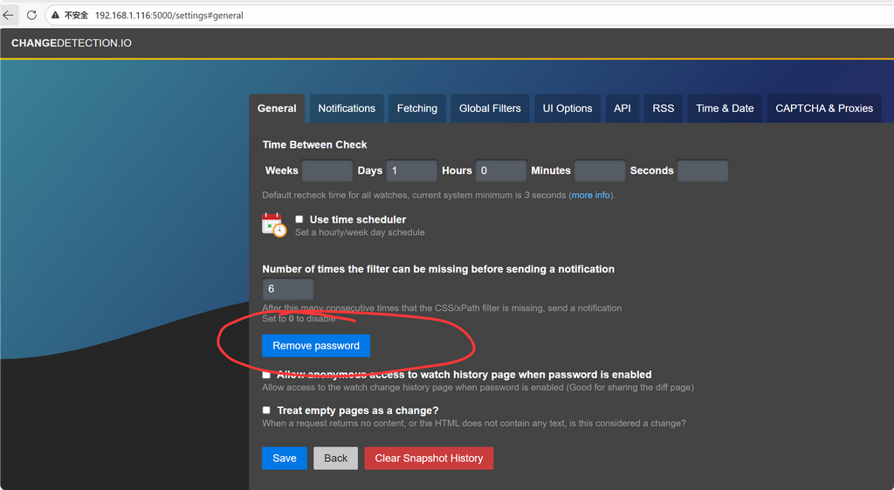Go to the API tab
This screenshot has width=894, height=490.
622,108
